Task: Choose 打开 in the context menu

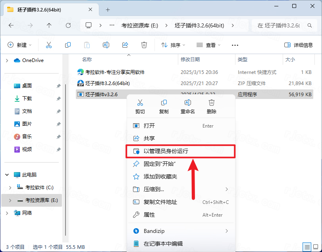Action: pyautogui.click(x=181, y=126)
